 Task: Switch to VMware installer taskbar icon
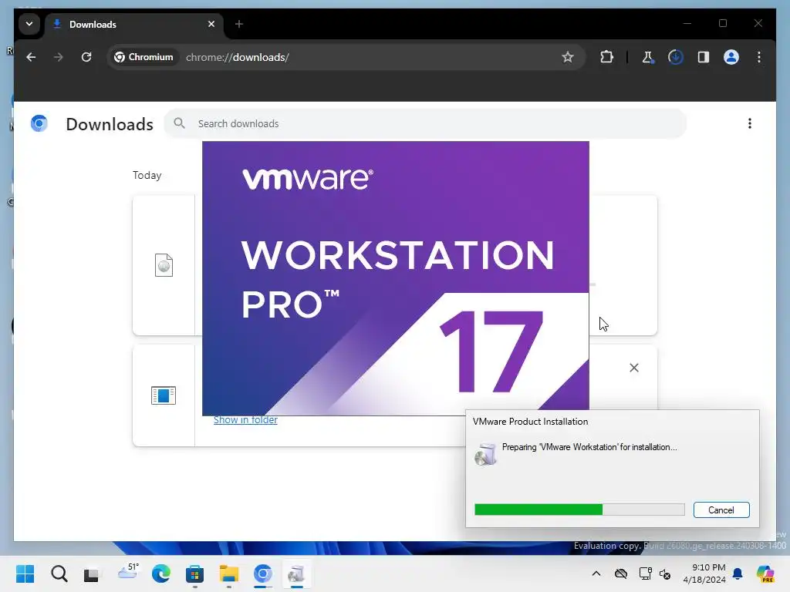(x=296, y=573)
